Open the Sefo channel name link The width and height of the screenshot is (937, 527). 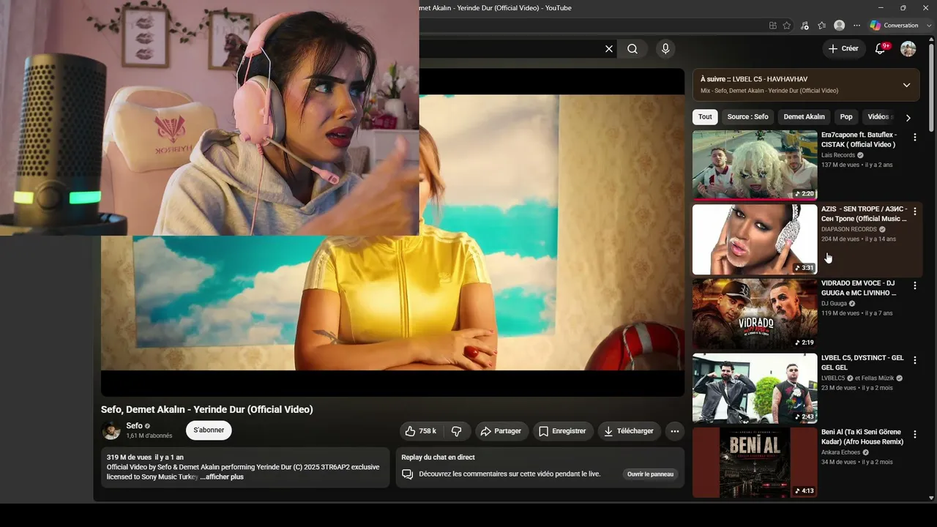(134, 426)
